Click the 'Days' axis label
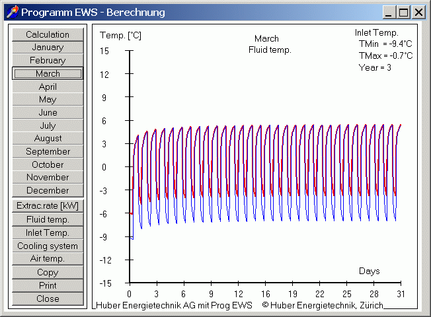The height and width of the screenshot is (317, 431). coord(369,271)
